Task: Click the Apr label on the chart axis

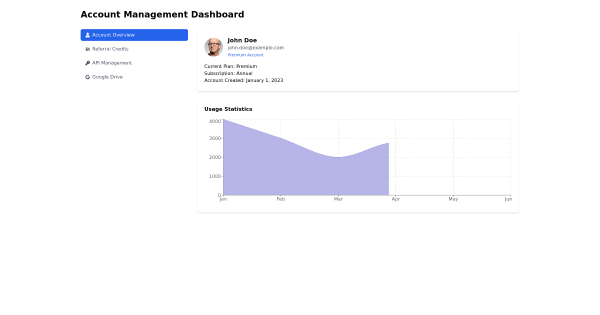Action: tap(395, 198)
